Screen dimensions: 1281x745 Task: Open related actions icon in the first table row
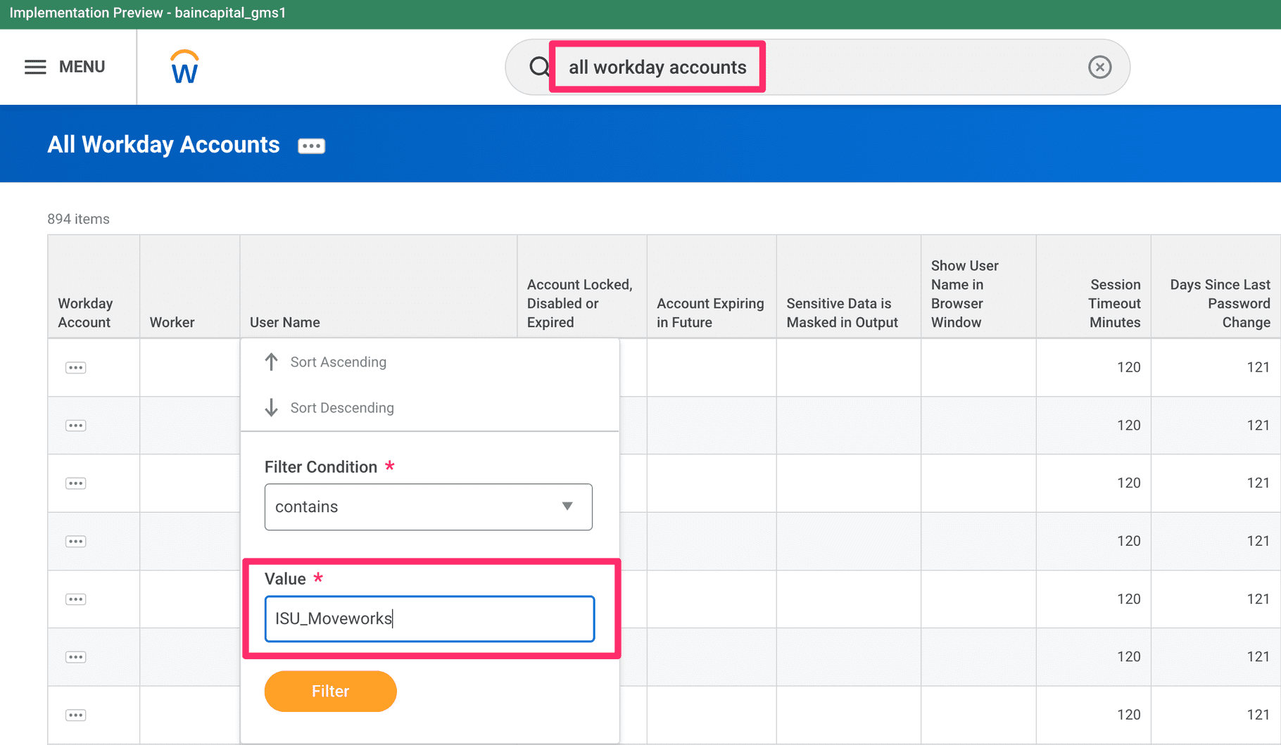pyautogui.click(x=76, y=367)
